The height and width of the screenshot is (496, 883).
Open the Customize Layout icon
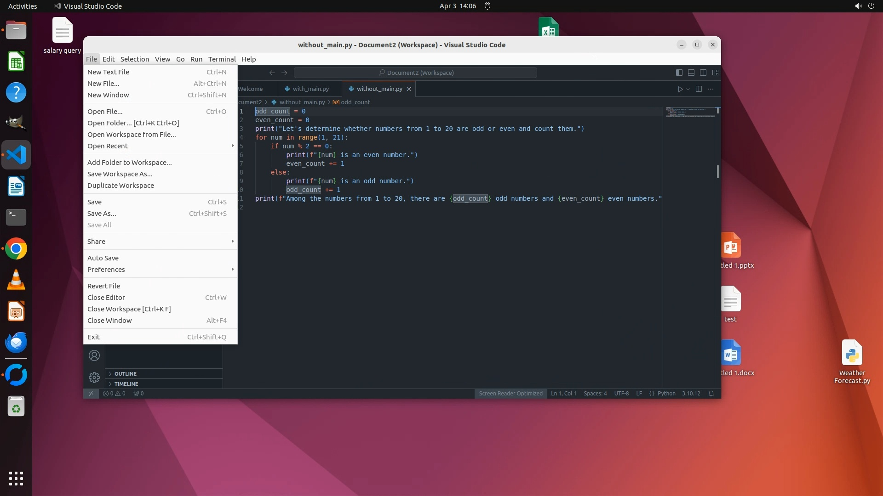715,73
